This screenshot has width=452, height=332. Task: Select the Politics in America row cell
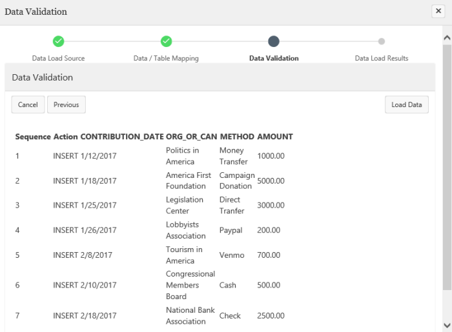[x=183, y=156]
